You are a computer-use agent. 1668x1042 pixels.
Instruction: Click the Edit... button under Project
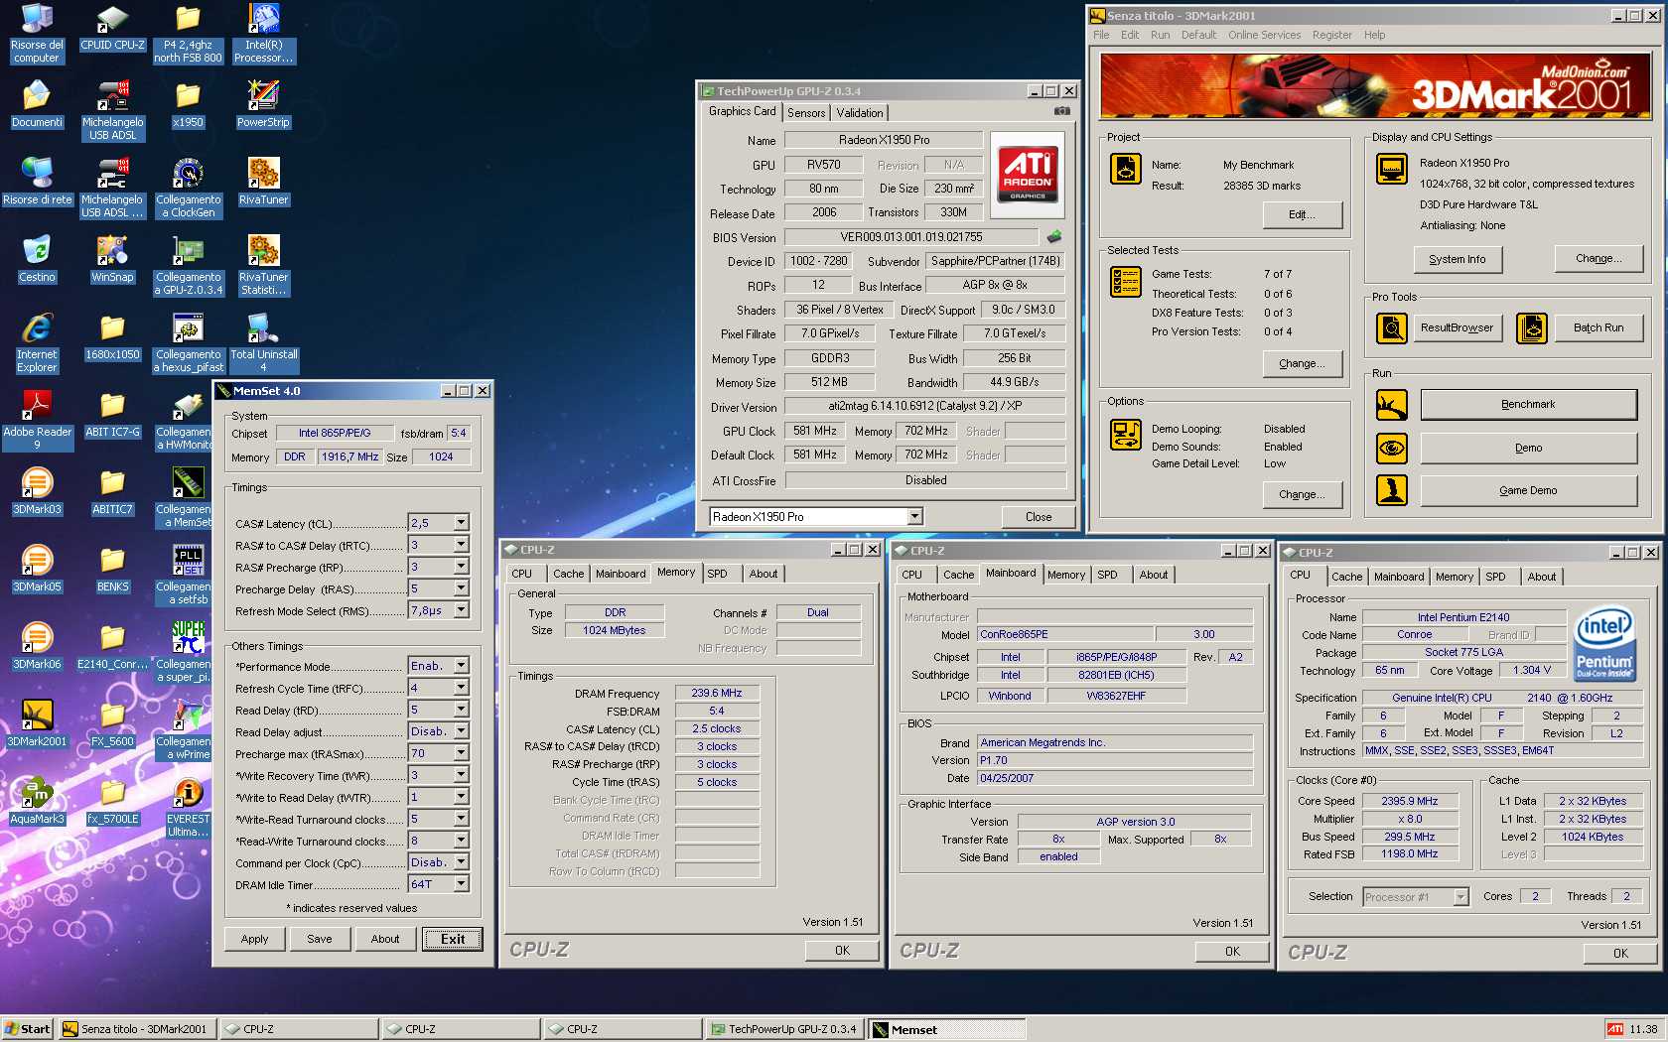1303,214
